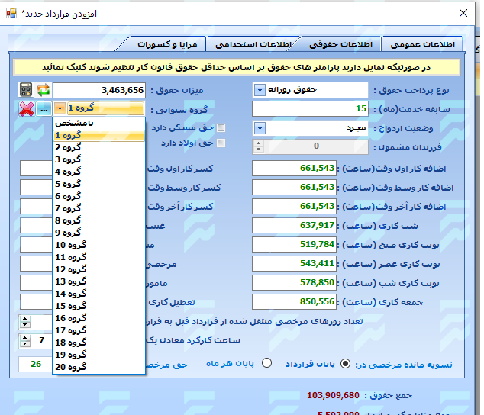Enable the حق مسکن دارد checkbox
The height and width of the screenshot is (415, 484).
point(221,128)
